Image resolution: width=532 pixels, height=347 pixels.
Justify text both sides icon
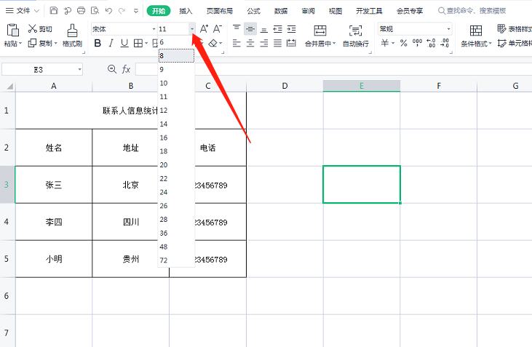pyautogui.click(x=277, y=43)
